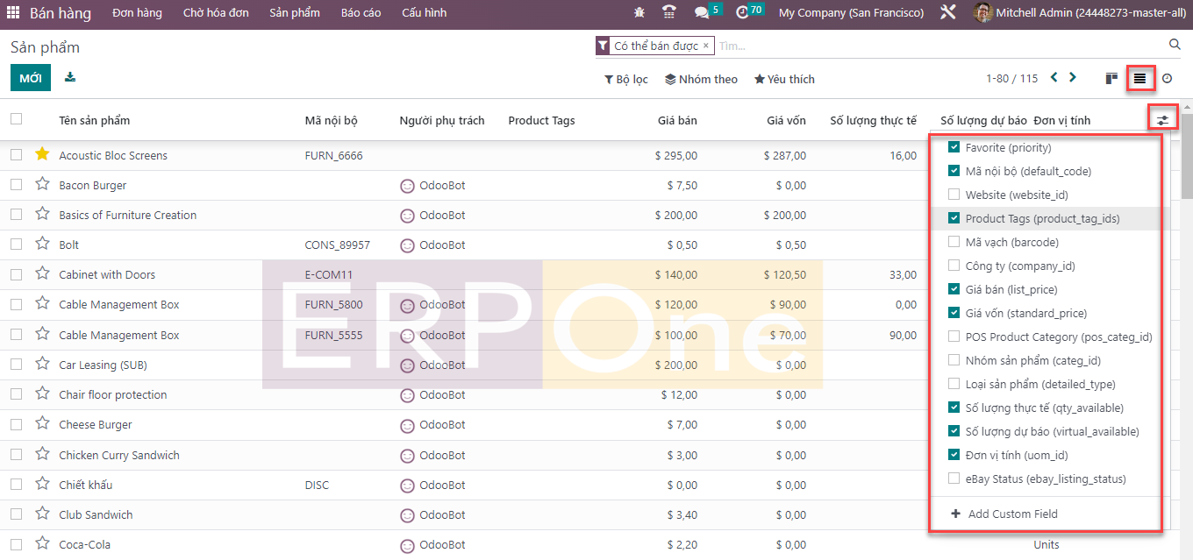Click the search input field
The height and width of the screenshot is (560, 1193).
(939, 46)
